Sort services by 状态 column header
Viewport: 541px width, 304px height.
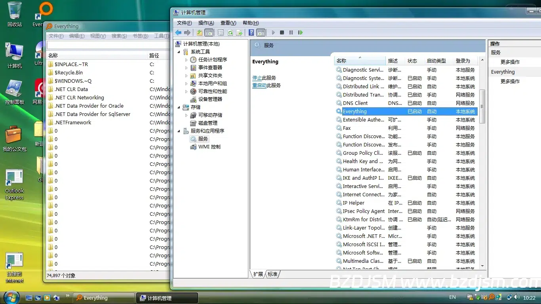415,61
